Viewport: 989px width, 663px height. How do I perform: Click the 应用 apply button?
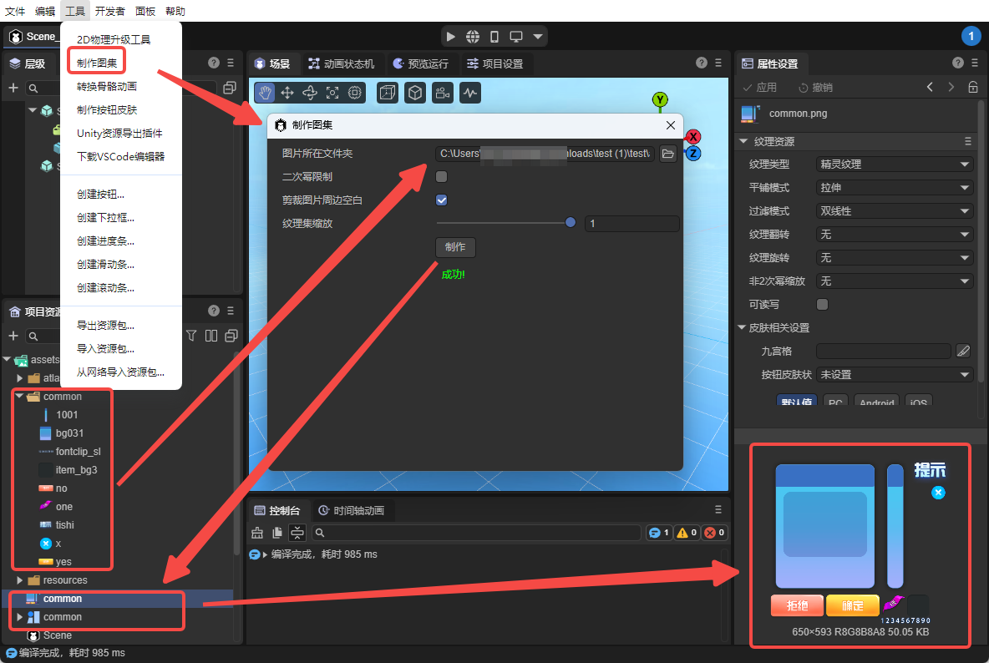pos(760,88)
